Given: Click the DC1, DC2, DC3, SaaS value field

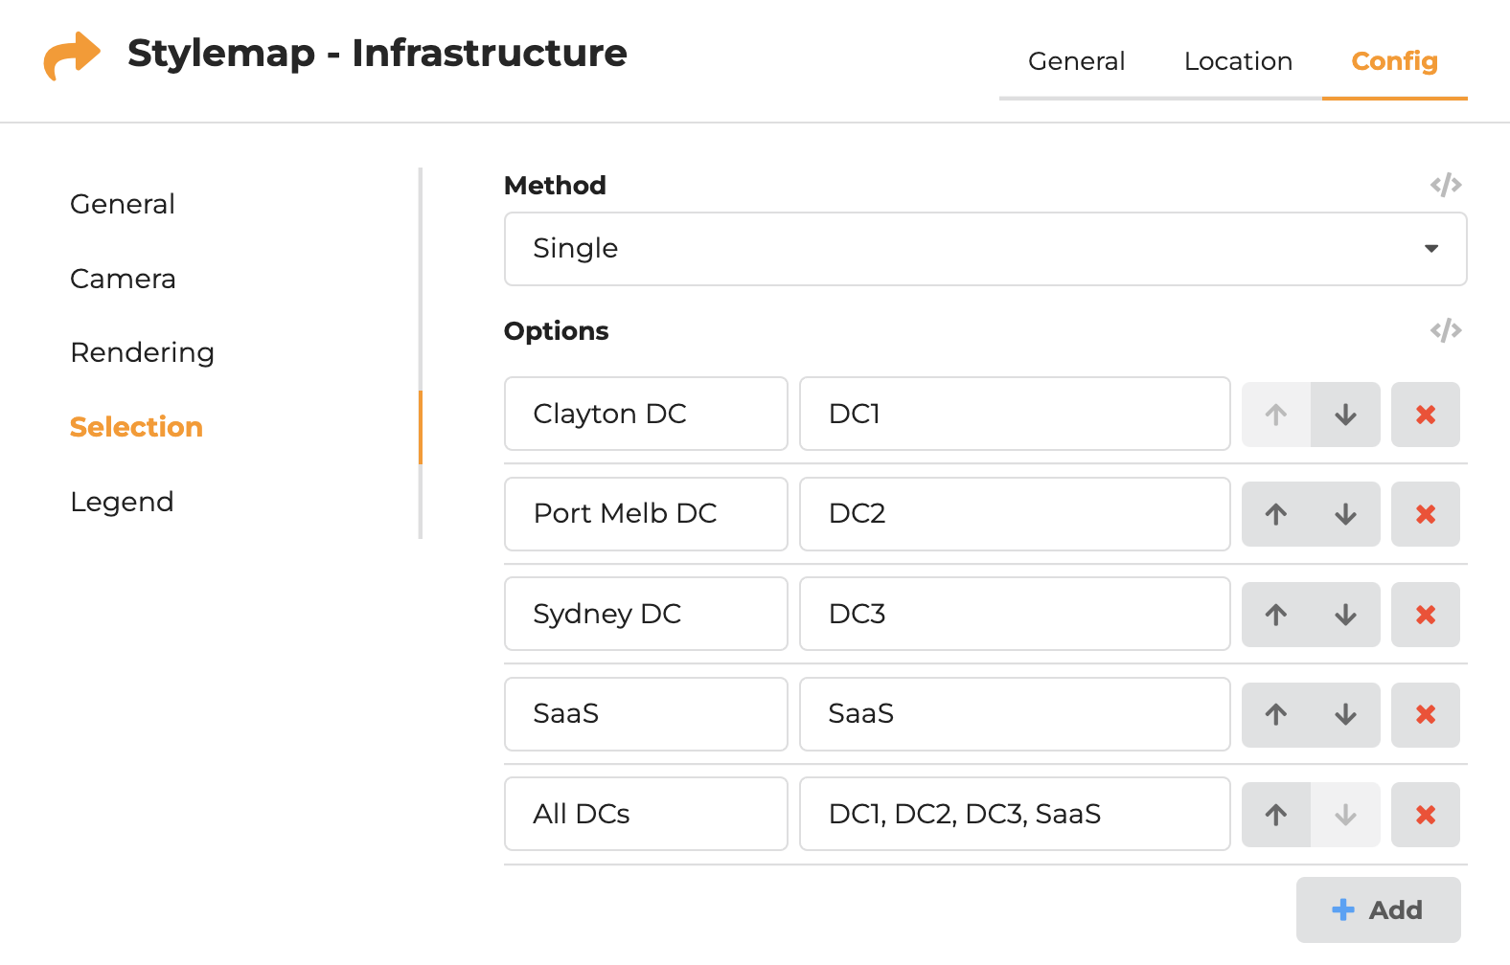Looking at the screenshot, I should [1014, 814].
